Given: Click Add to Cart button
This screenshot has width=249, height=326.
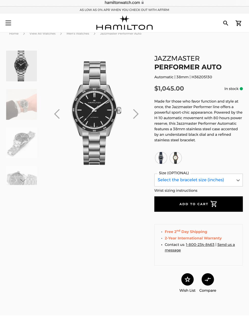Looking at the screenshot, I should [198, 204].
